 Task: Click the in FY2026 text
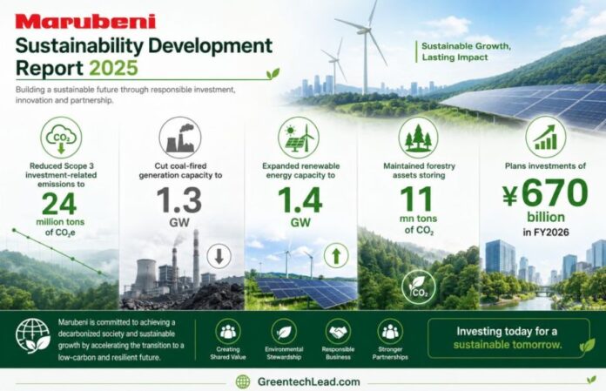click(546, 232)
